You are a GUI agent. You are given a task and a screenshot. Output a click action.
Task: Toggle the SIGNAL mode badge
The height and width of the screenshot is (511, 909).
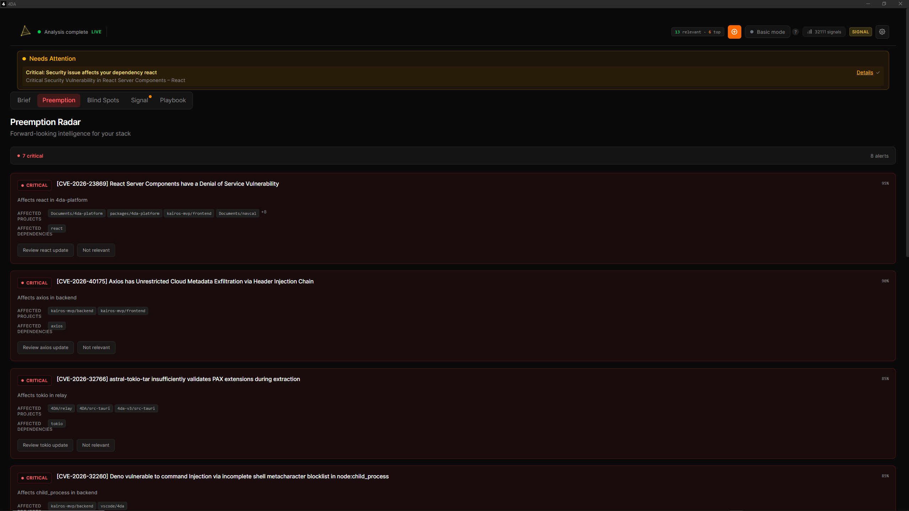[861, 32]
